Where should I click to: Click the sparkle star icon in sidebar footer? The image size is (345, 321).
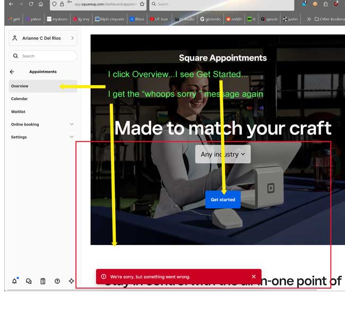click(71, 281)
